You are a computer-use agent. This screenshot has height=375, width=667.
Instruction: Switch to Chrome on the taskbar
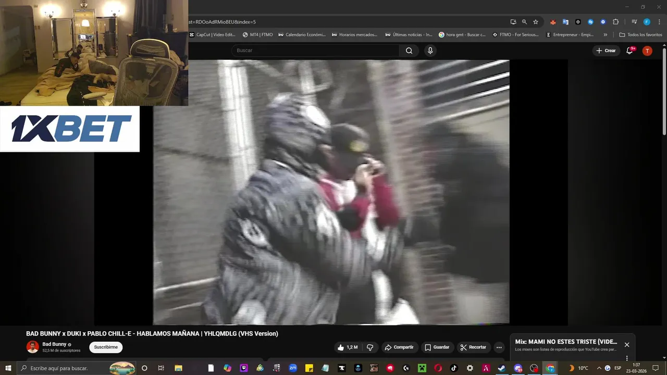(x=550, y=368)
